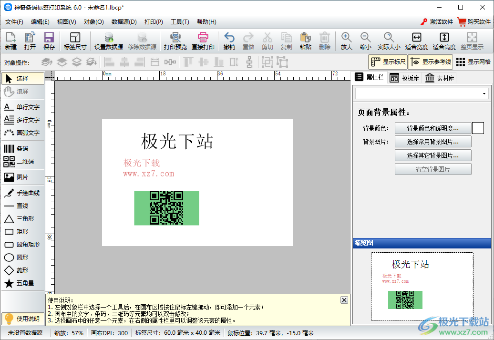Viewport: 494px width, 340px height.
Task: Zoom out with 缩小 icon
Action: tap(365, 41)
